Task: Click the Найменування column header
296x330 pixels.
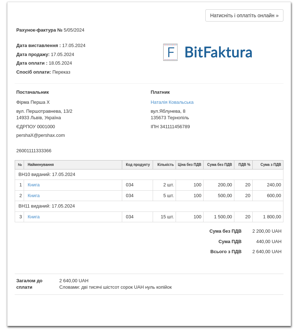Action: [40, 165]
